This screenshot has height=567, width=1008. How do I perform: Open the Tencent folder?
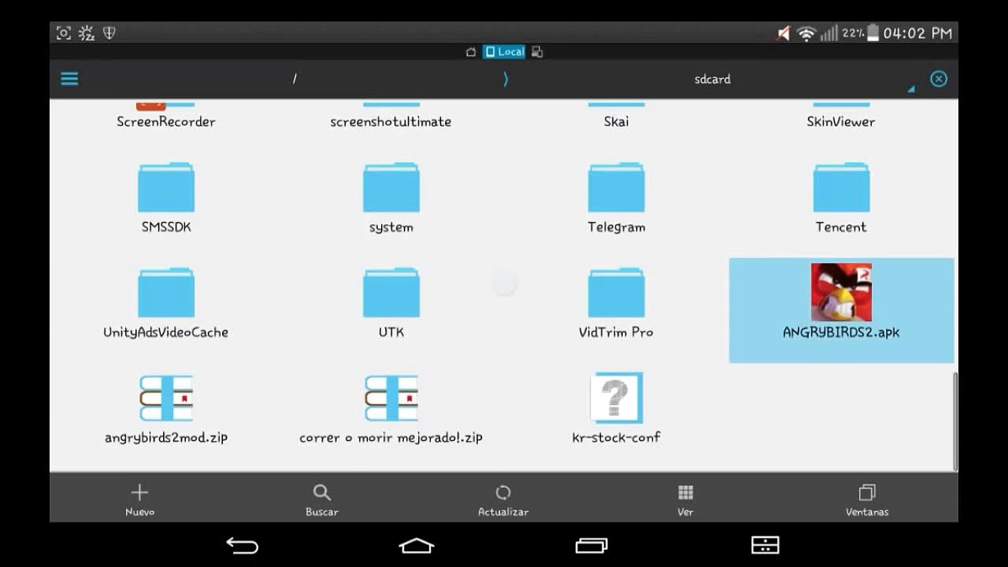click(x=842, y=187)
